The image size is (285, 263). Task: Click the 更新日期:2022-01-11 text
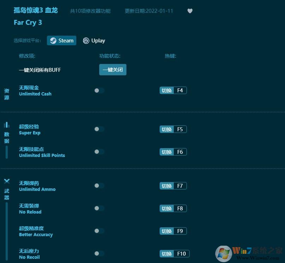pos(149,11)
